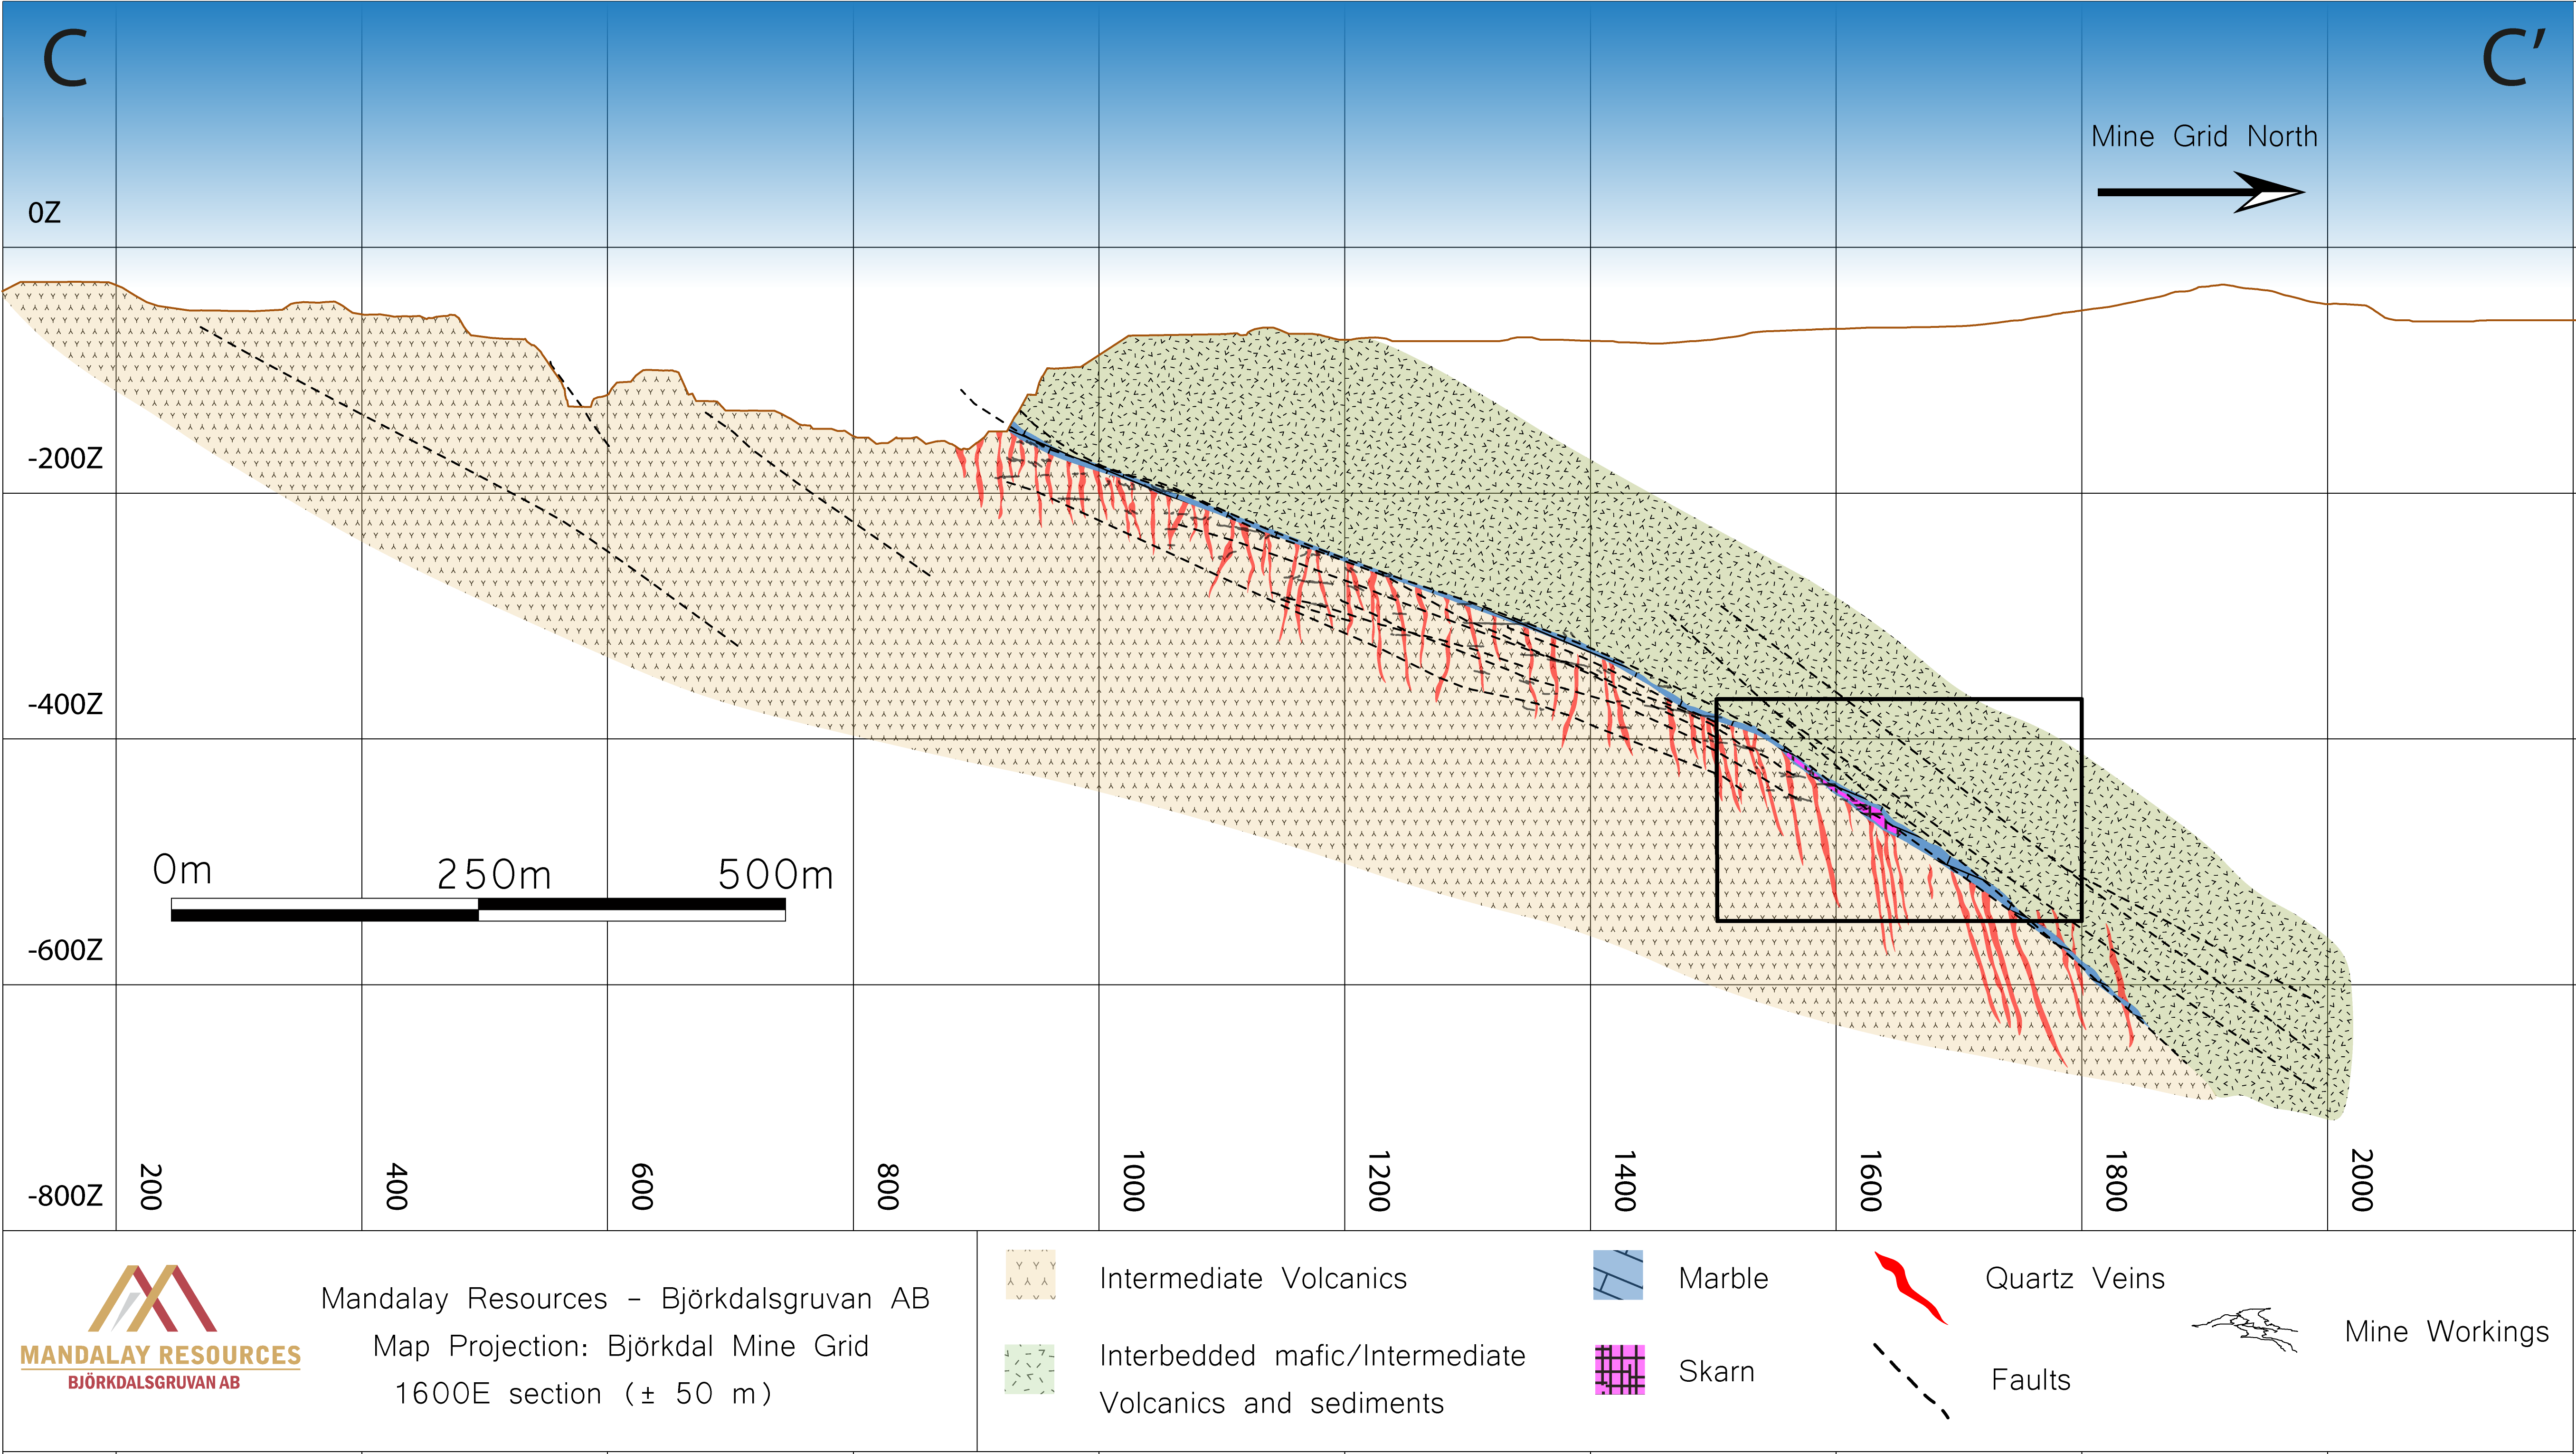Image resolution: width=2576 pixels, height=1454 pixels.
Task: Click the green interbedded volcanics legend swatch
Action: [1030, 1369]
